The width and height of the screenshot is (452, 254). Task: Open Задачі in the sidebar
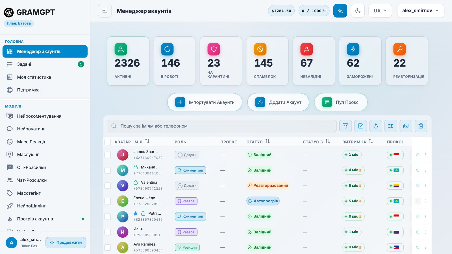click(45, 64)
